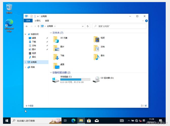Switch input language via 英 indicator
170x126 pixels.
(x=144, y=120)
